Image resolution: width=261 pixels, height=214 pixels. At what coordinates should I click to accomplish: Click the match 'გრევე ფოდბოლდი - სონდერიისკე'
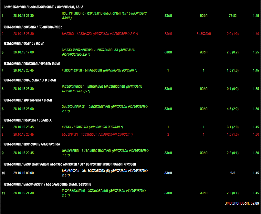[x=90, y=50]
